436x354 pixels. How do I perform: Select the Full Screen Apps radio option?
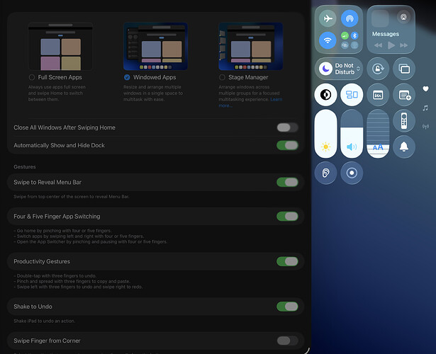[32, 76]
